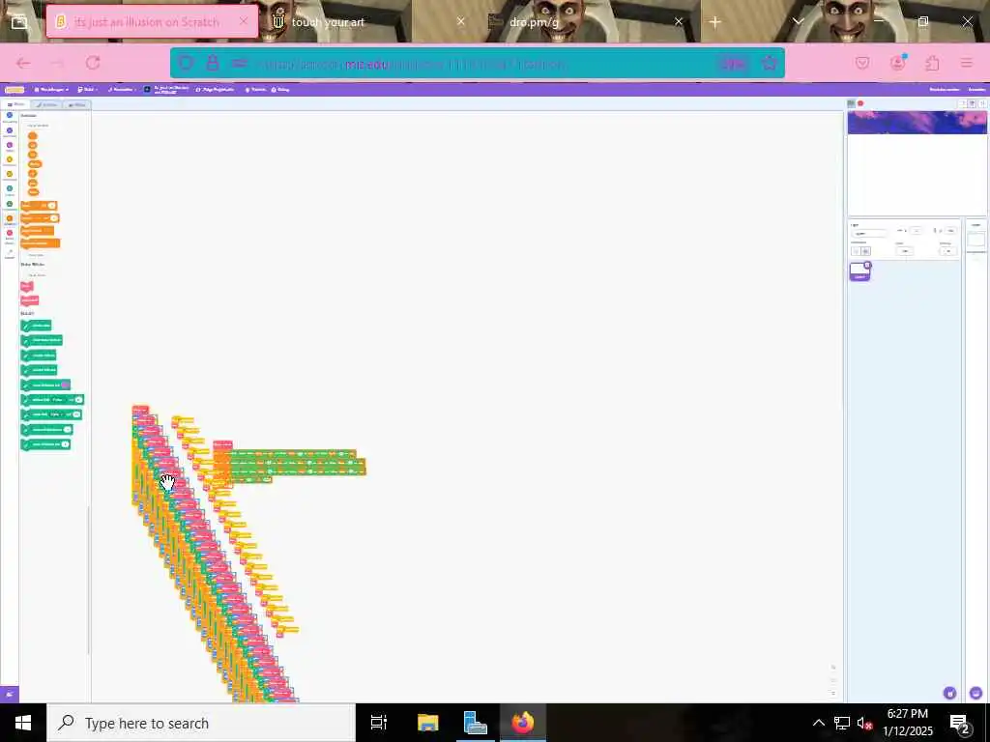Open File Explorer from taskbar

(427, 723)
